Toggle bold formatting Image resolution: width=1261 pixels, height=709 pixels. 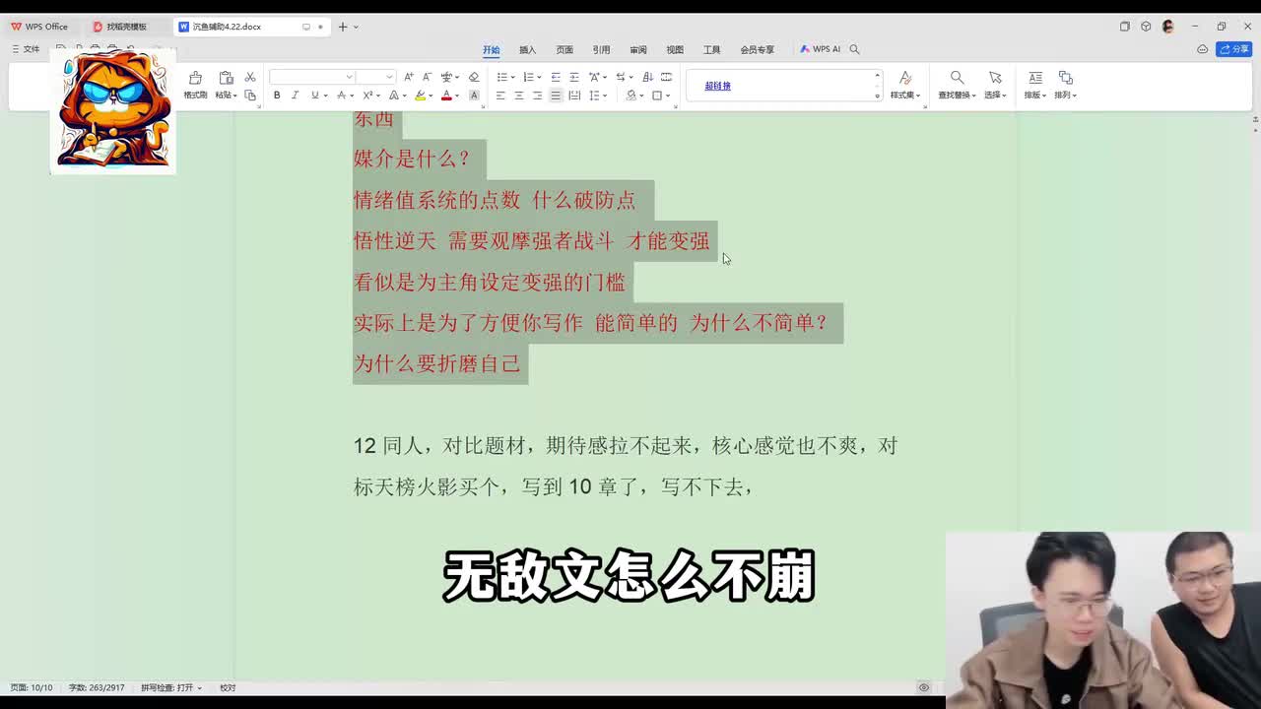coord(277,96)
